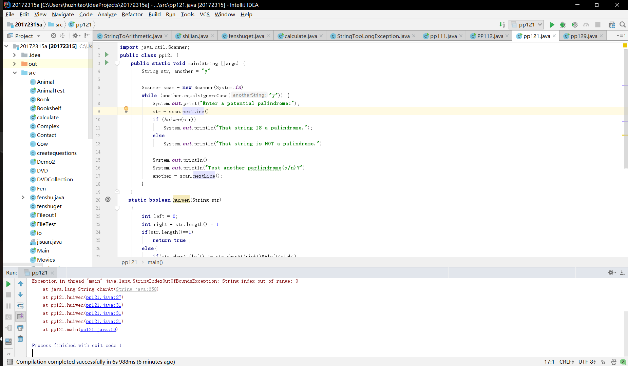This screenshot has height=366, width=628.
Task: Collapse the src folder
Action: (x=14, y=73)
